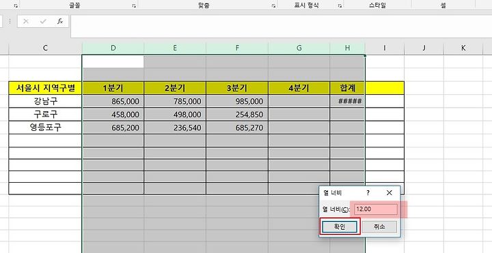The image size is (492, 253).
Task: Confirm column width with 확인 button
Action: [339, 227]
